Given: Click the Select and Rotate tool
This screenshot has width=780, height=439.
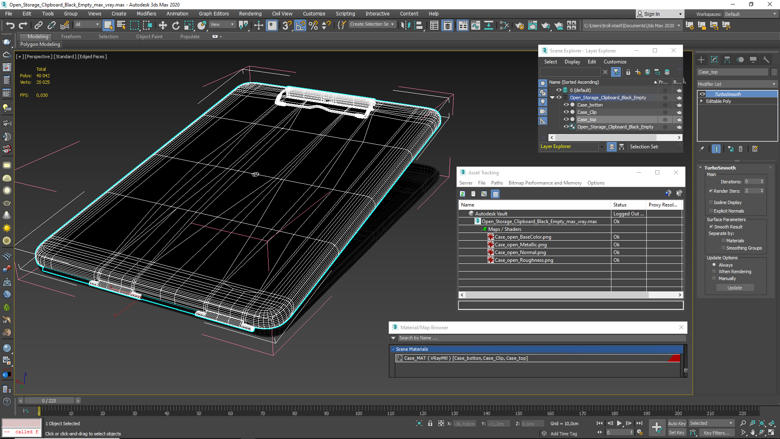Looking at the screenshot, I should pyautogui.click(x=175, y=26).
